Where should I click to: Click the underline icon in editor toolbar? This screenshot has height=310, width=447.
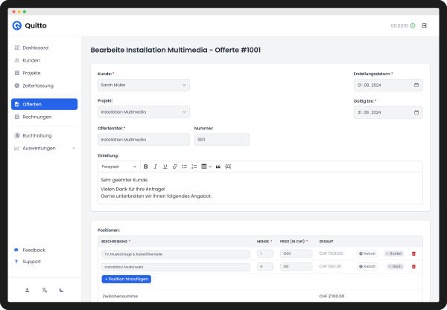(165, 167)
